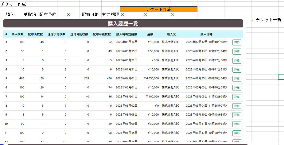Click expiry date 2025年05月21日

pyautogui.click(x=126, y=60)
